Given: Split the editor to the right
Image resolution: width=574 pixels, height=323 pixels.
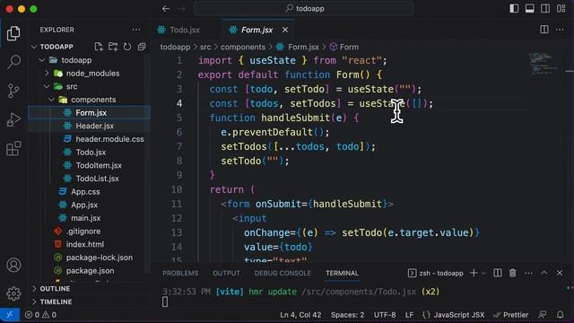Looking at the screenshot, I should tap(544, 30).
